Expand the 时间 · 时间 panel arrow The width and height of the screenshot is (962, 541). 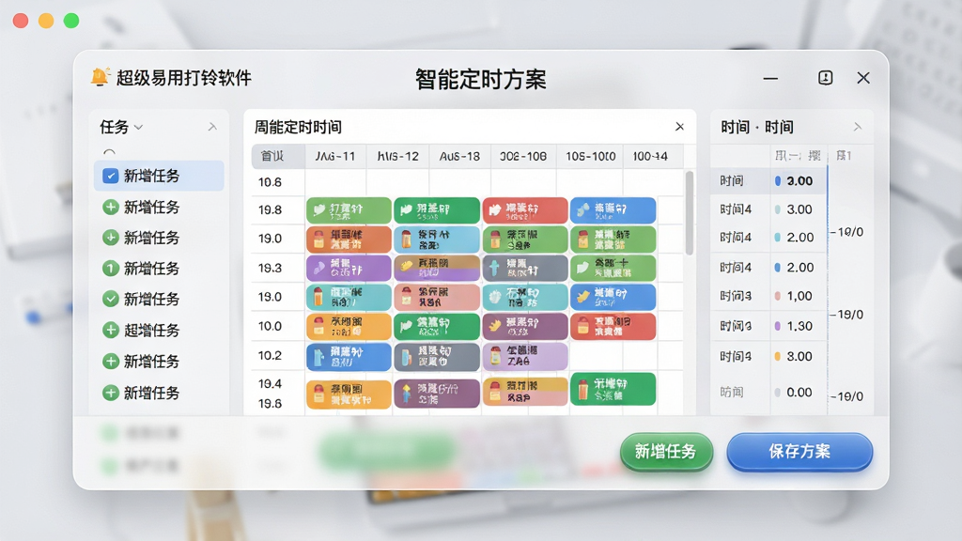coord(858,127)
